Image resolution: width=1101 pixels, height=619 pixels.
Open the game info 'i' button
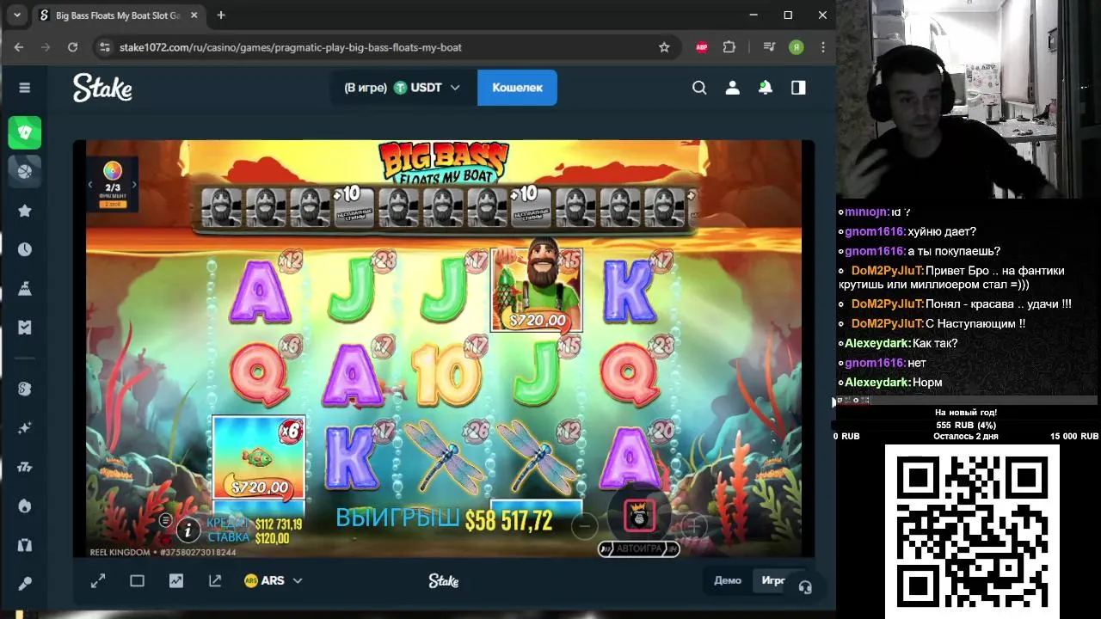[188, 530]
